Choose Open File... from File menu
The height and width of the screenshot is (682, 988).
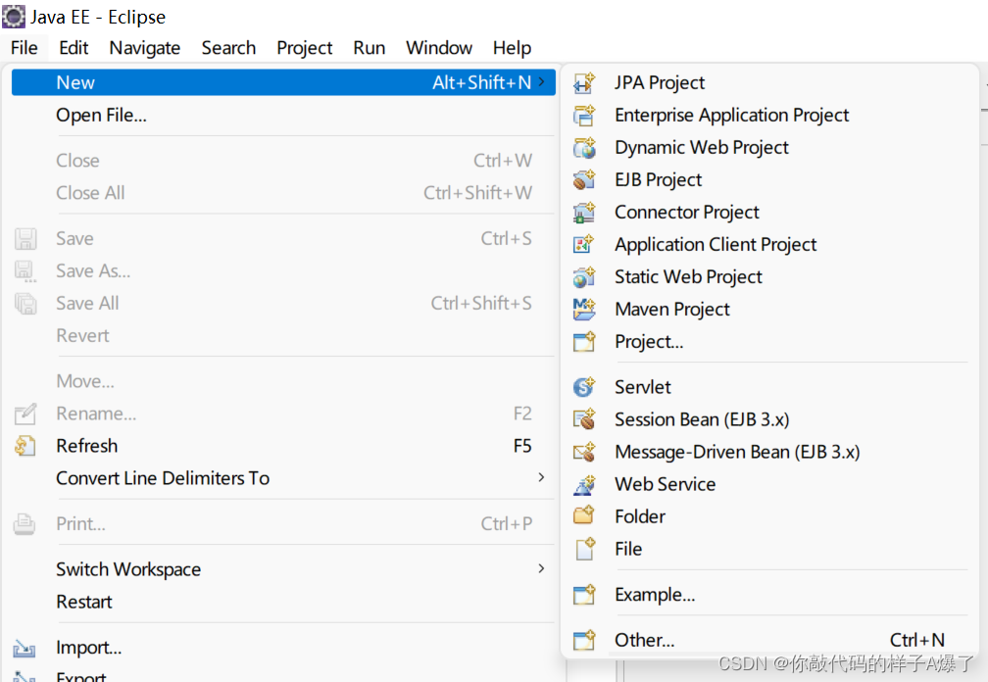tap(283, 116)
